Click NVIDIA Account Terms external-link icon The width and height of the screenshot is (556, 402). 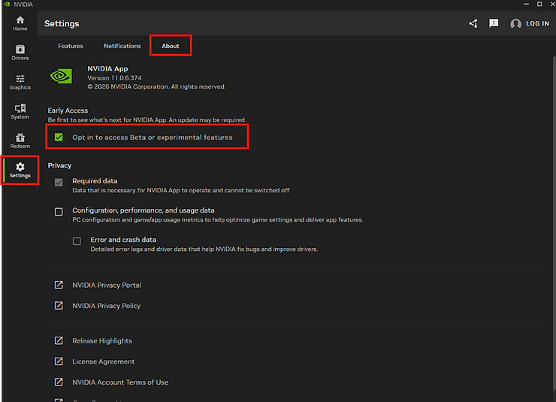click(x=59, y=382)
